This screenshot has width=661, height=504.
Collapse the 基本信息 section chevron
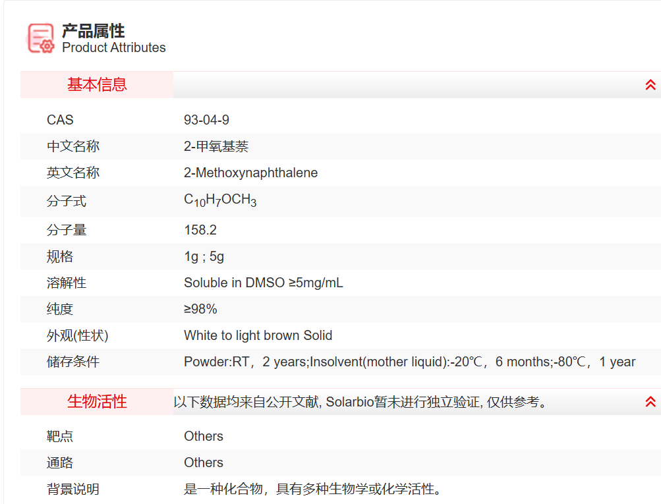click(650, 85)
